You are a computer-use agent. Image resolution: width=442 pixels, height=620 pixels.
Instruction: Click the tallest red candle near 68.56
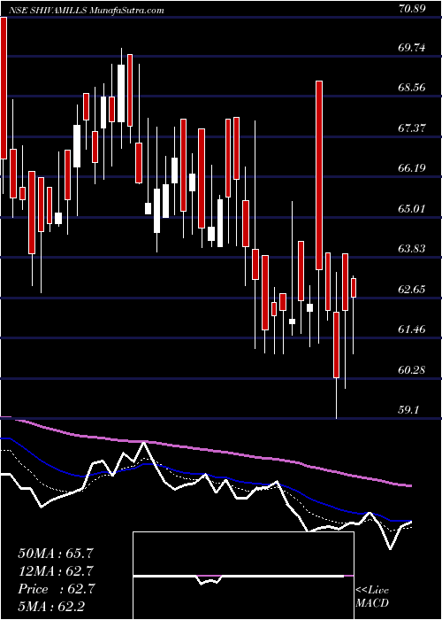[319, 175]
